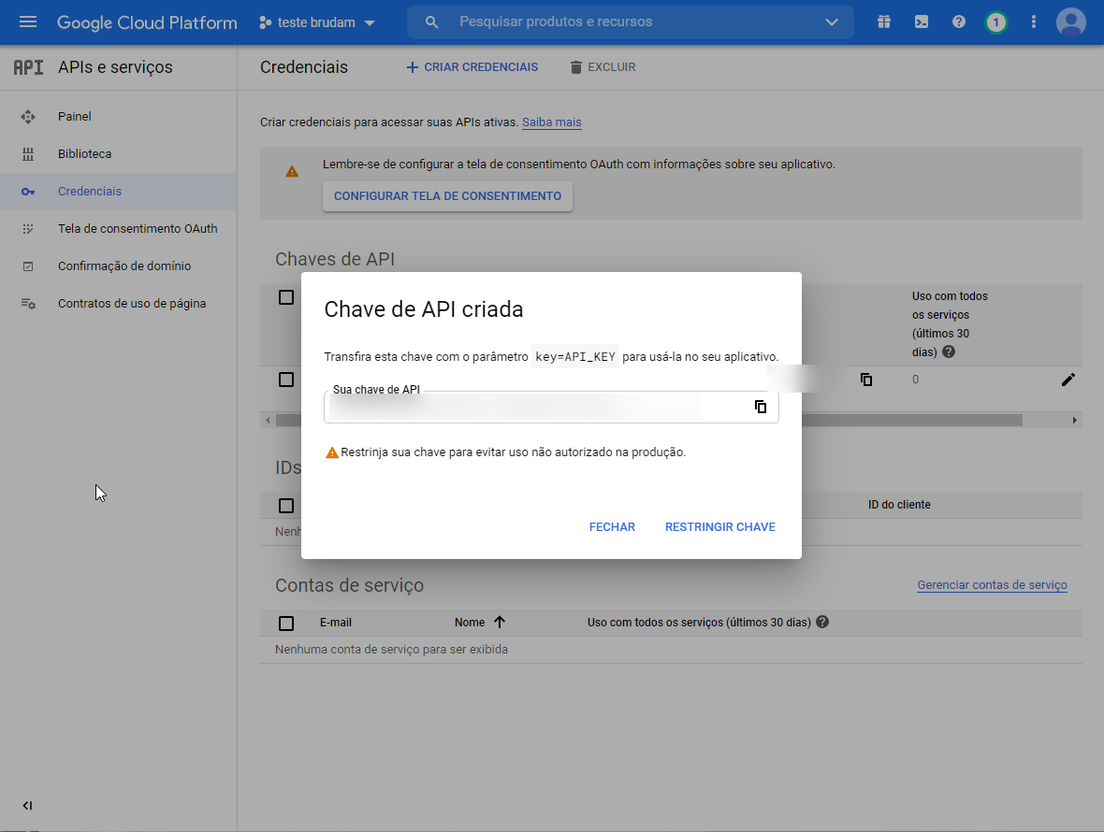Open the gift free-trial icon
Screen dimensions: 1104x832
tap(883, 22)
